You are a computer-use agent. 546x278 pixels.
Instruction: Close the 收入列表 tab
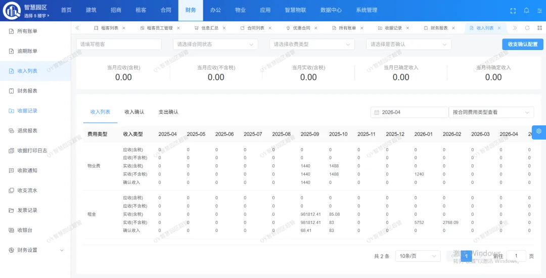point(499,28)
